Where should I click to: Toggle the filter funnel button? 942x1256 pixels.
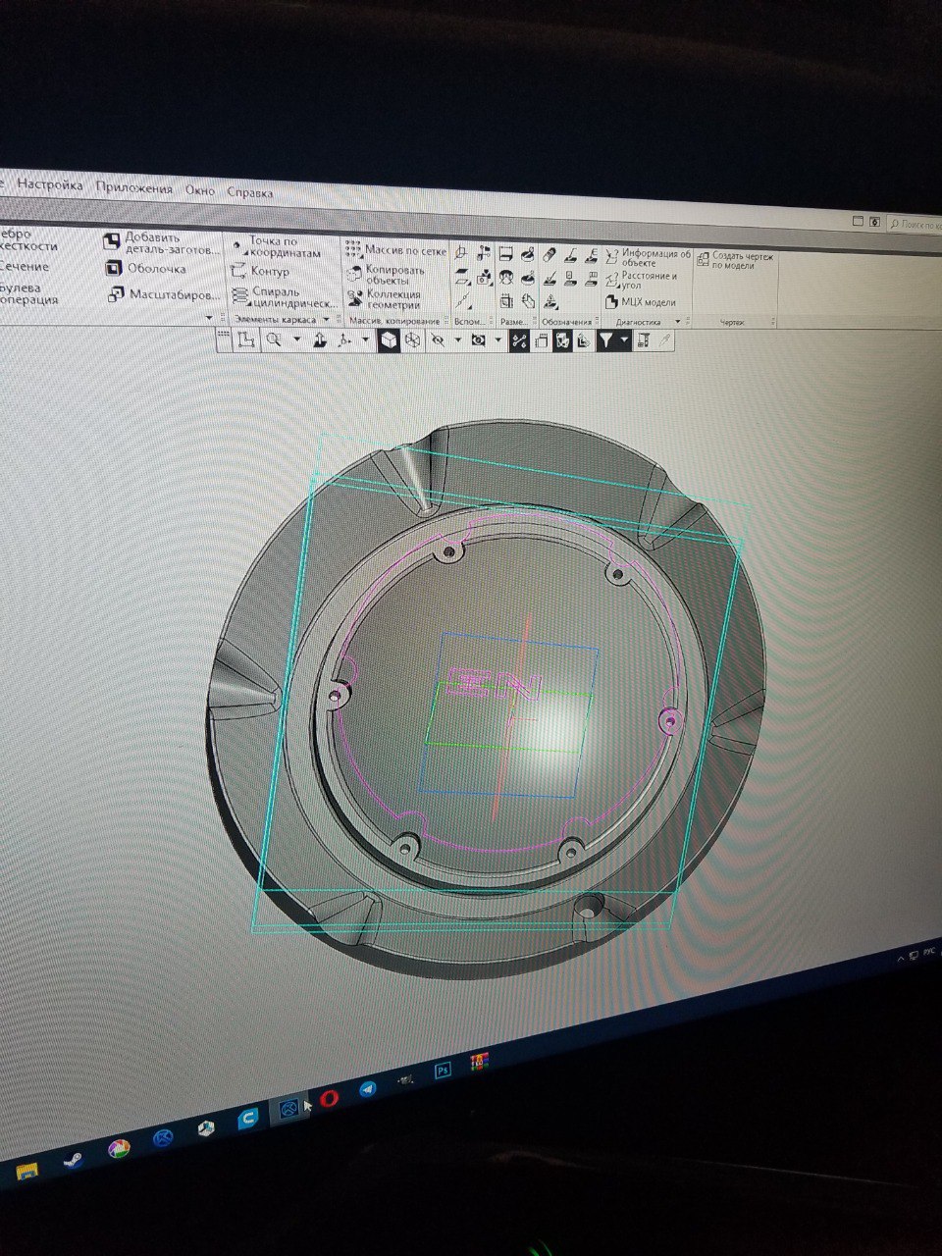(x=606, y=340)
